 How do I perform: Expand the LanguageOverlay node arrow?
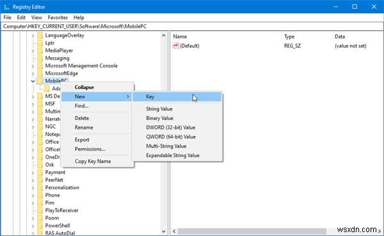point(33,35)
